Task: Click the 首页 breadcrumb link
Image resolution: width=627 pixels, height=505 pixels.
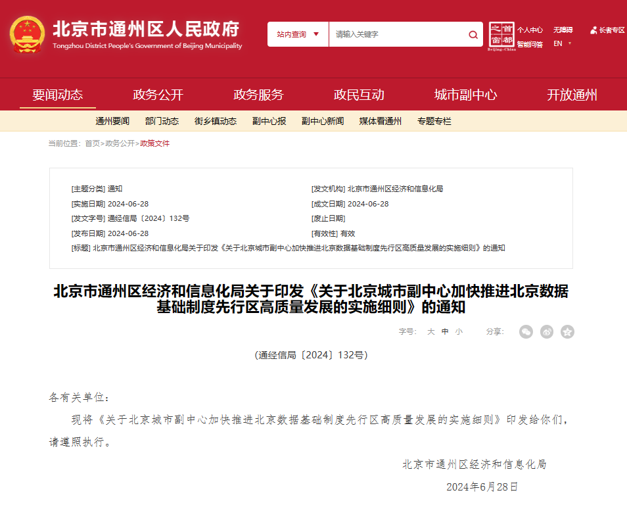Action: [92, 143]
